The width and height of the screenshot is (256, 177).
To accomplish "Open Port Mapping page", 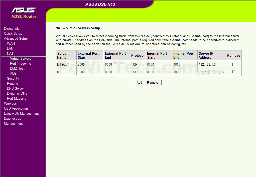I will coord(17,99).
